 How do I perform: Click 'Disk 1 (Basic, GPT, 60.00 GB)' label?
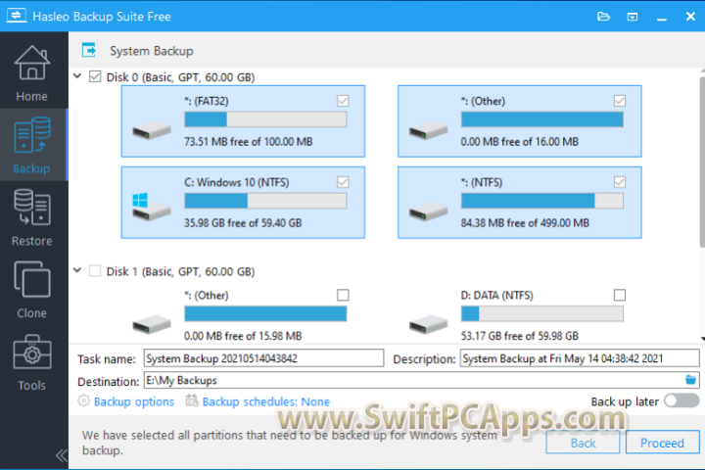pyautogui.click(x=180, y=271)
